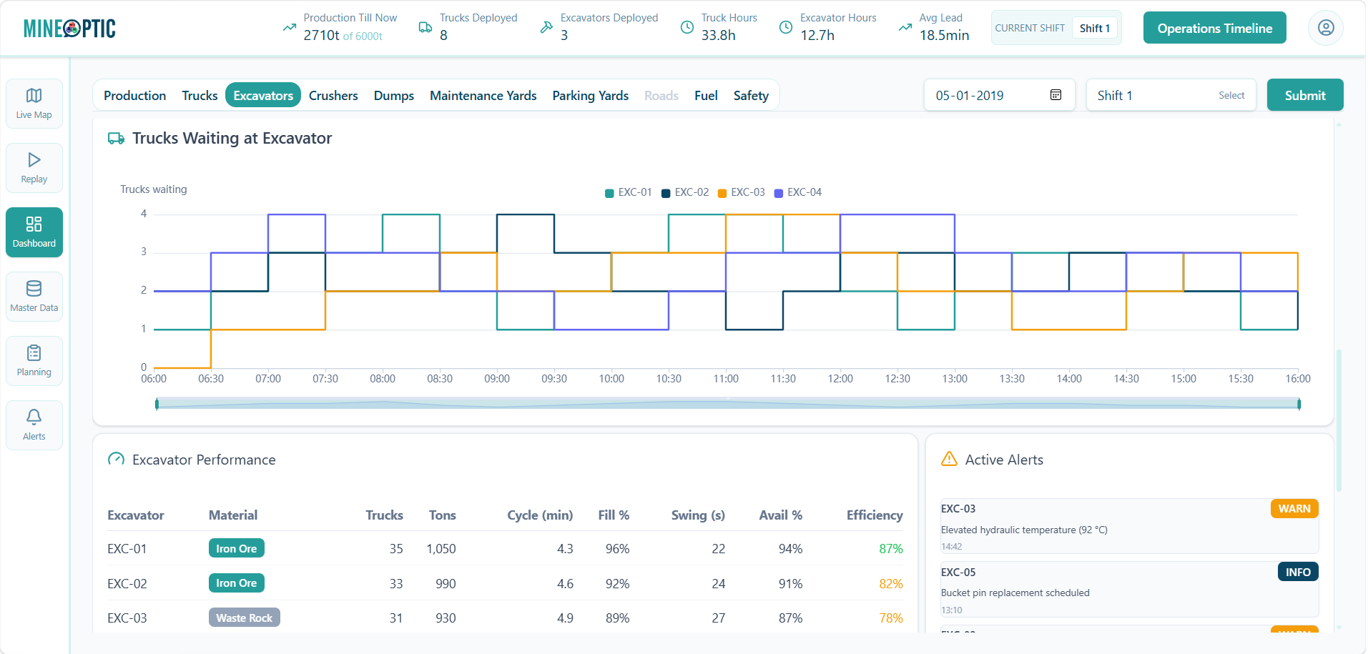Click the Efficiency column header
Image resolution: width=1368 pixels, height=654 pixels.
875,515
